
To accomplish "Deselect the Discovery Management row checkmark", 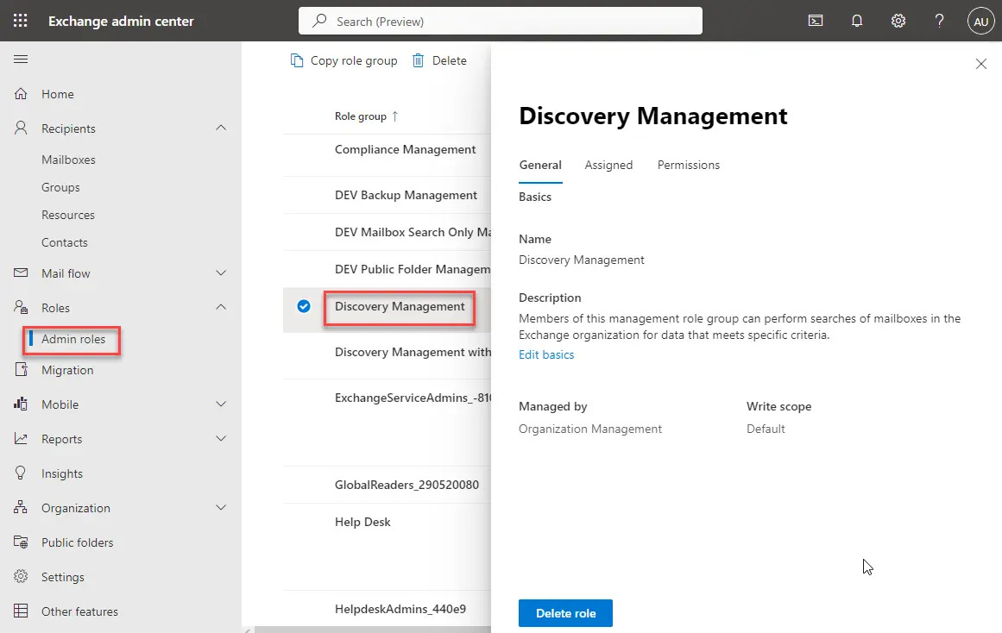I will pyautogui.click(x=303, y=306).
